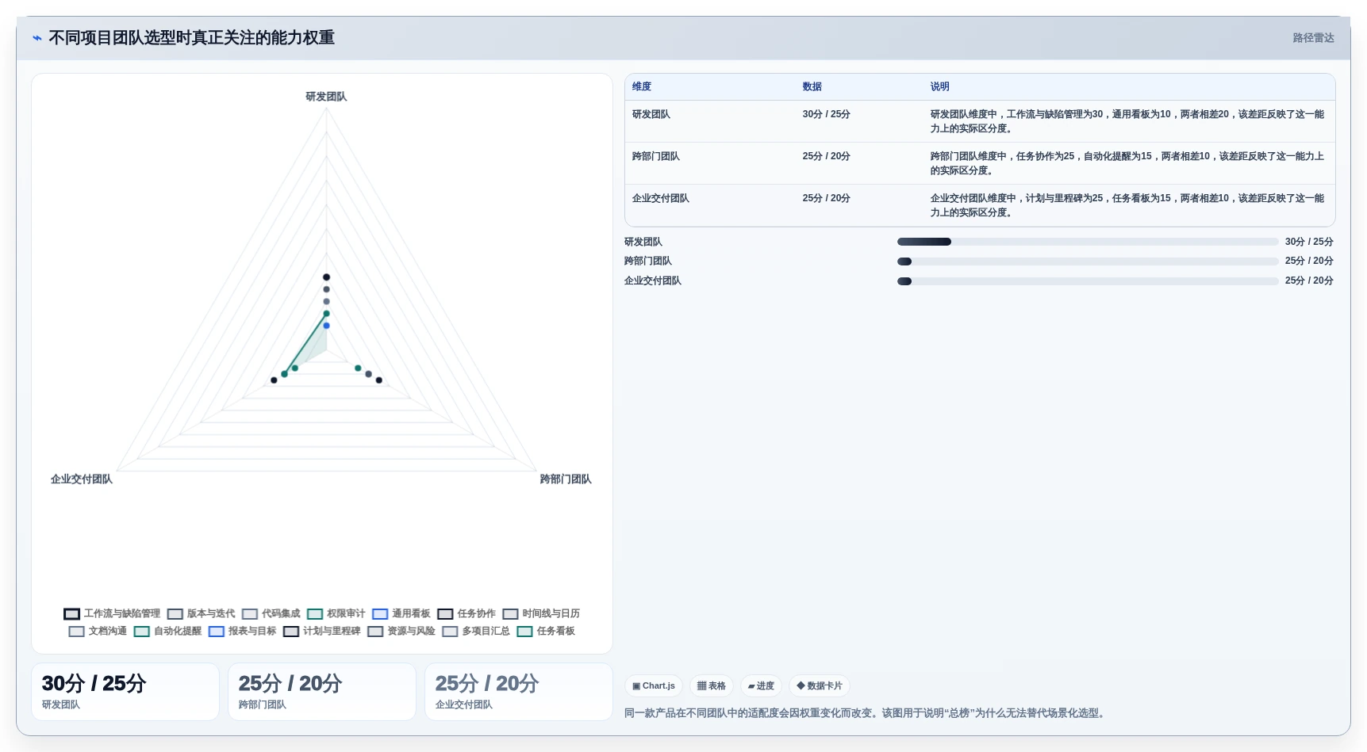Image resolution: width=1367 pixels, height=752 pixels.
Task: Click the blue data point on 研发团队 axis
Action: [x=326, y=326]
